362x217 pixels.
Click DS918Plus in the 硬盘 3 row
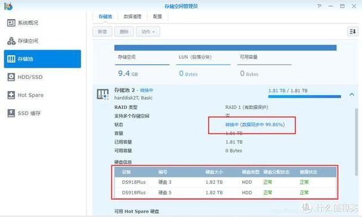134,183
